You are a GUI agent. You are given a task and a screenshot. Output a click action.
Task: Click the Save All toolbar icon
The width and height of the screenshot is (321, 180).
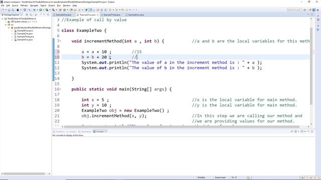[13, 10]
